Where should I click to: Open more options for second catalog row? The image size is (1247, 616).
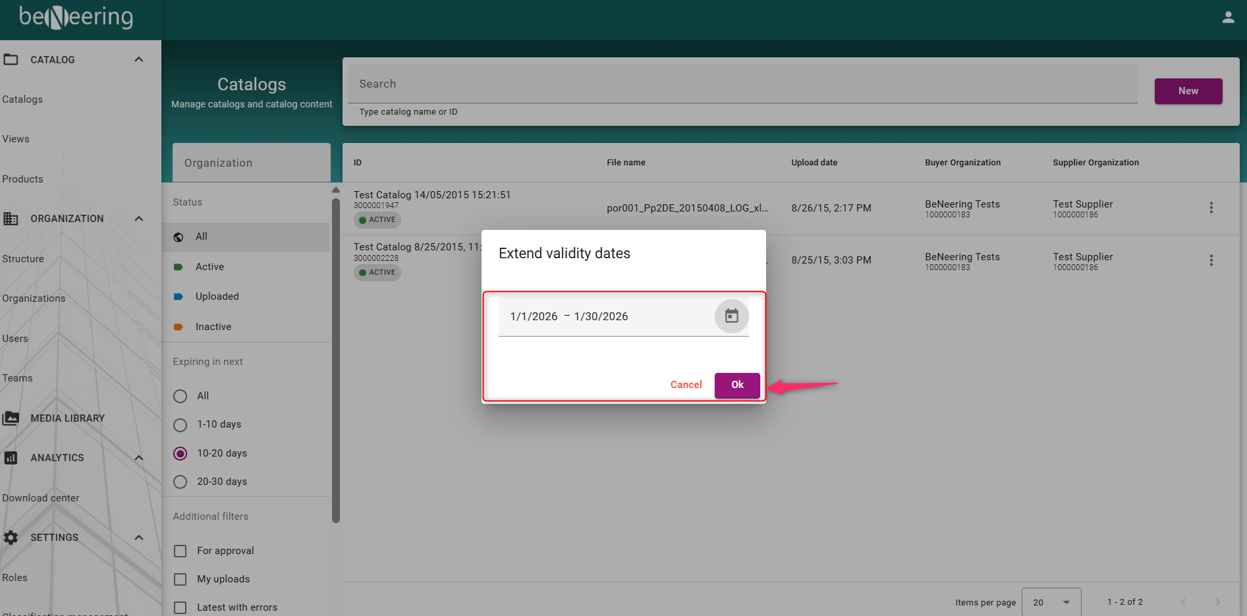1211,261
